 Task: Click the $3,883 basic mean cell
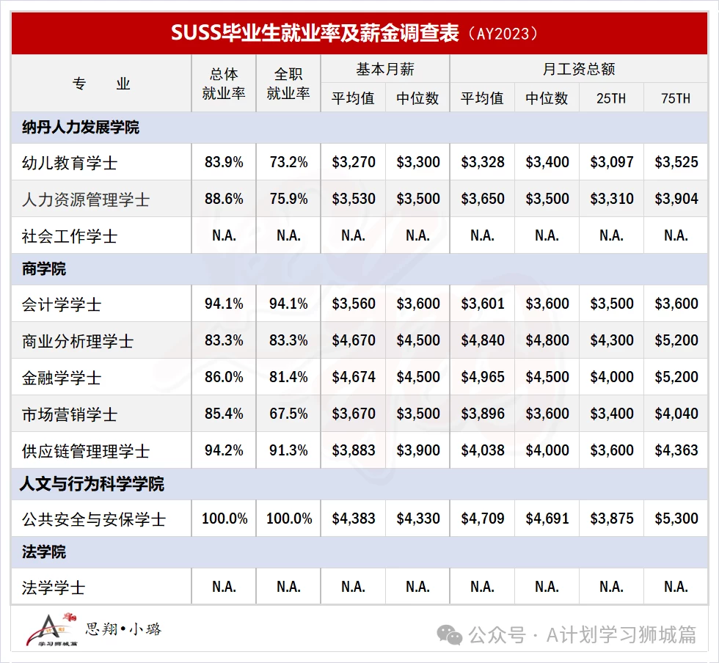pyautogui.click(x=353, y=450)
